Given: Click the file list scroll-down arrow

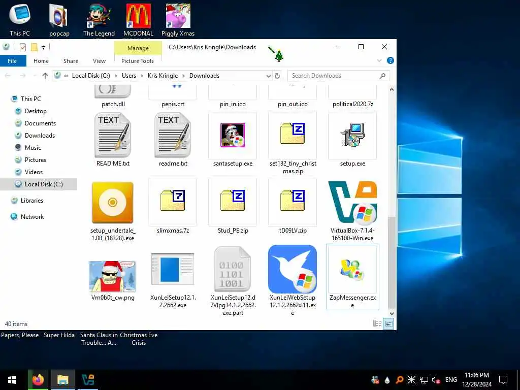Looking at the screenshot, I should click(x=392, y=313).
